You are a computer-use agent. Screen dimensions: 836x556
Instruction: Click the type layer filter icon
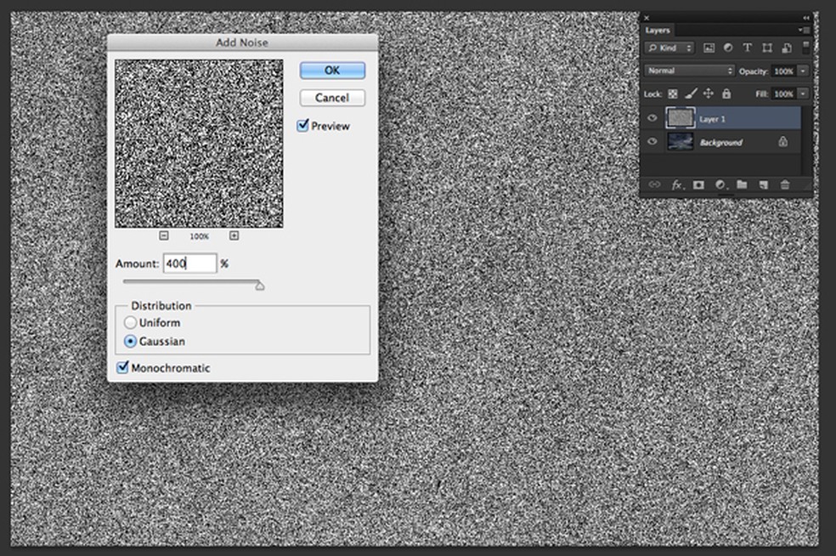[748, 48]
